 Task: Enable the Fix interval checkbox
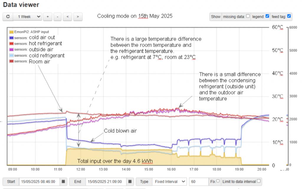click(218, 181)
